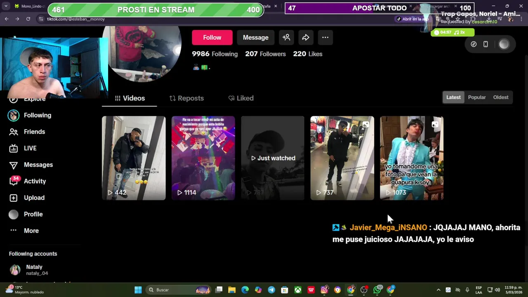Open the three-dots profile options

[325, 38]
